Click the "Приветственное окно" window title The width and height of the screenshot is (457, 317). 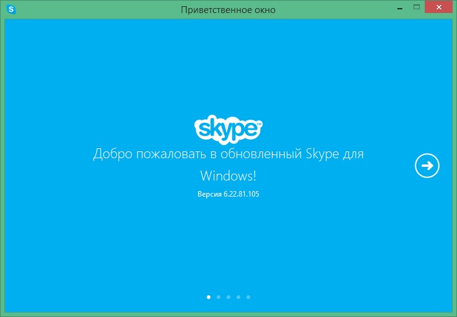click(x=228, y=10)
